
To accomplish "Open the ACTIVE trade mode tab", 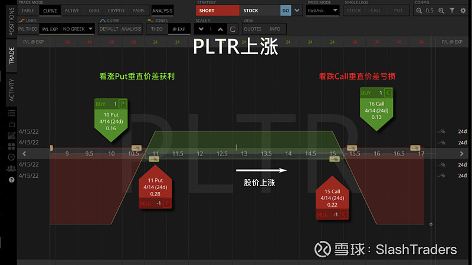I will 72,11.
